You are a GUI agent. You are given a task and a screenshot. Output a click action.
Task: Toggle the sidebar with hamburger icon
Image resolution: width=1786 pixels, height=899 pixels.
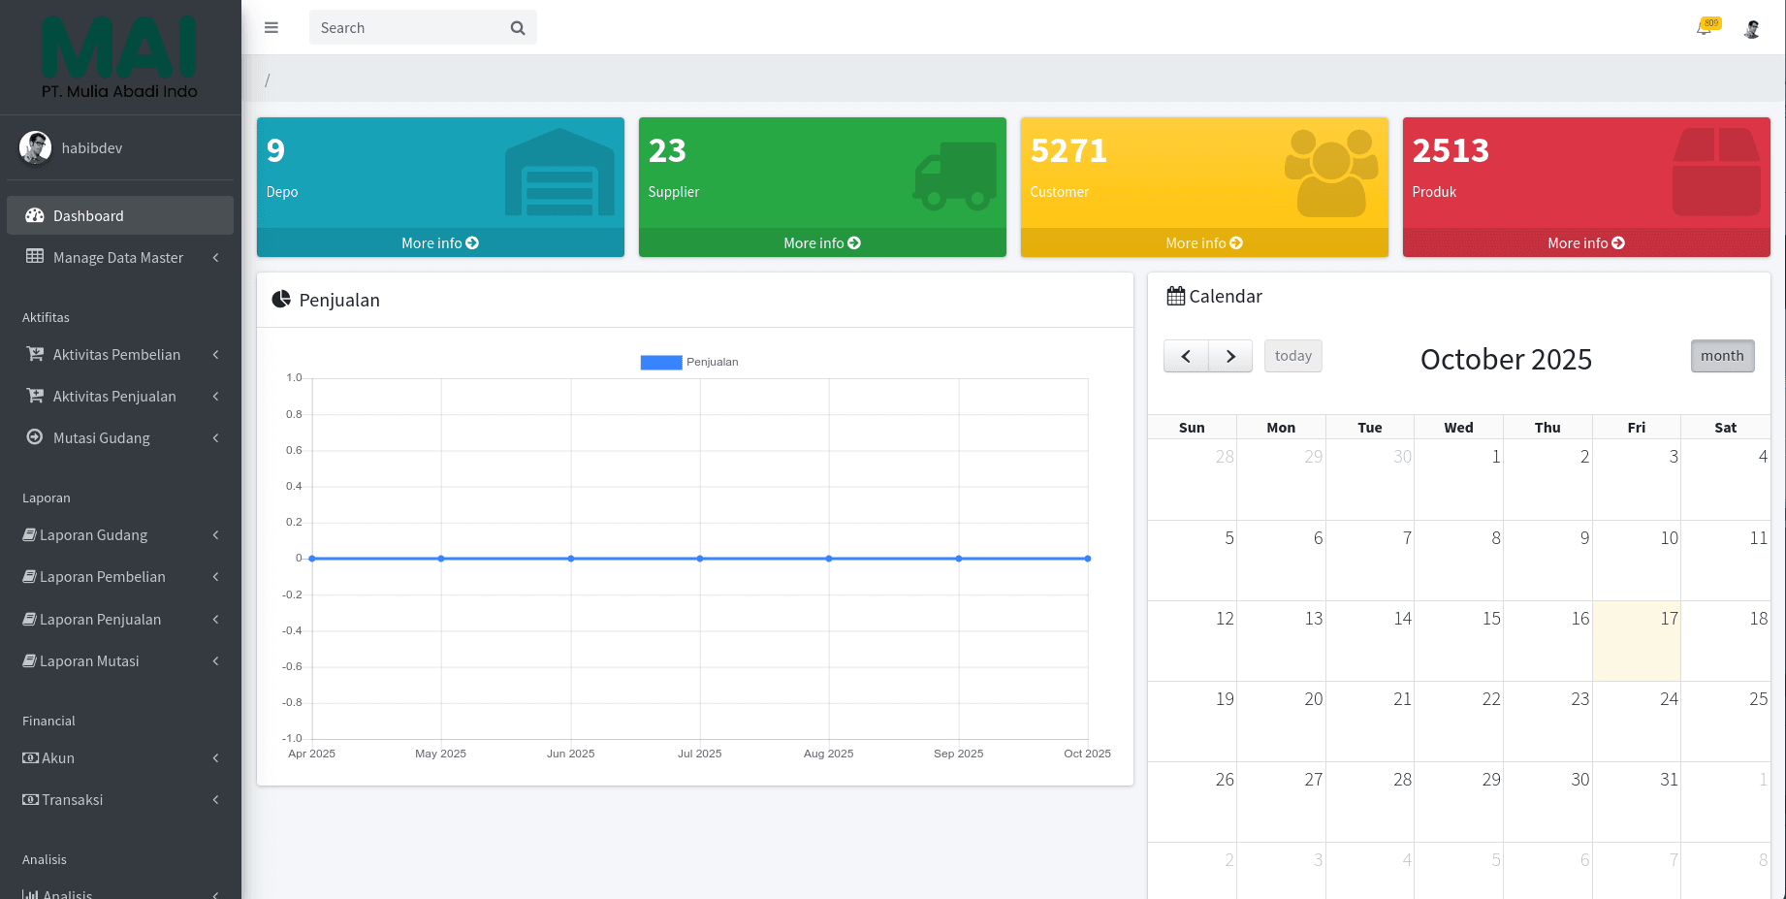[271, 27]
